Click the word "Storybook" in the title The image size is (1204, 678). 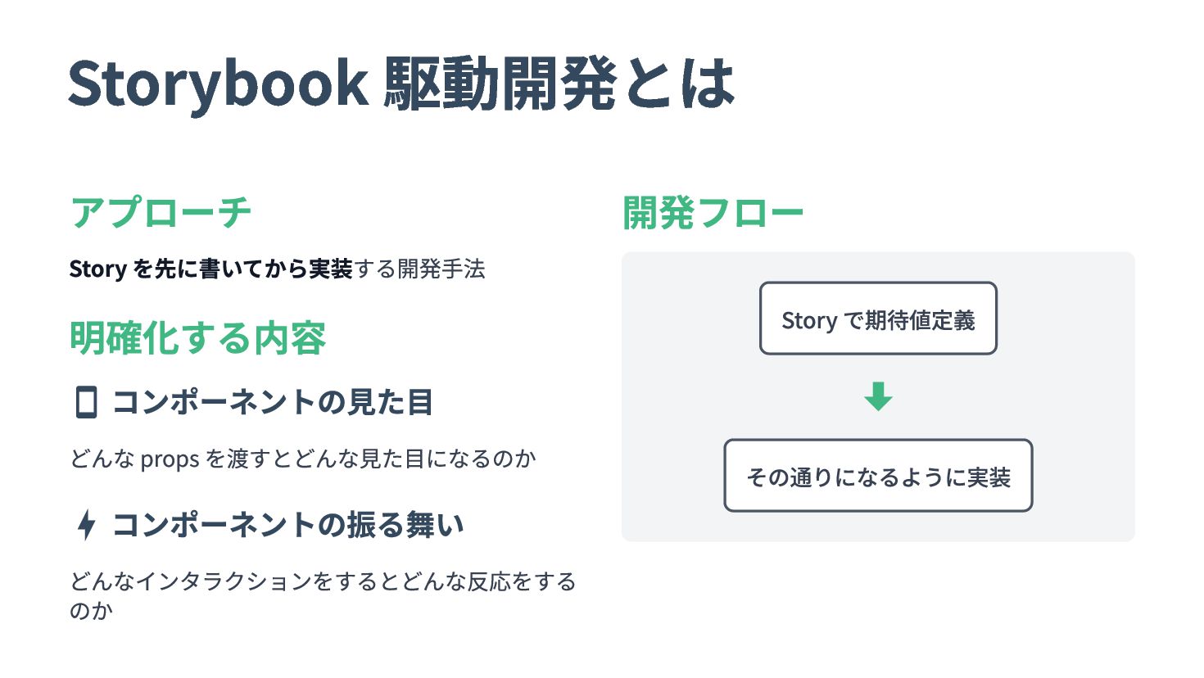click(218, 84)
